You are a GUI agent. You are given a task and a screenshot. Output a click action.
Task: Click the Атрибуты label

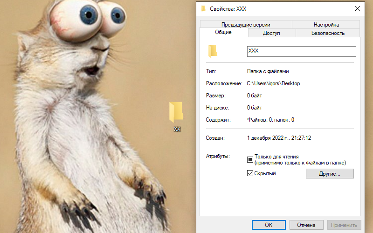click(x=218, y=156)
